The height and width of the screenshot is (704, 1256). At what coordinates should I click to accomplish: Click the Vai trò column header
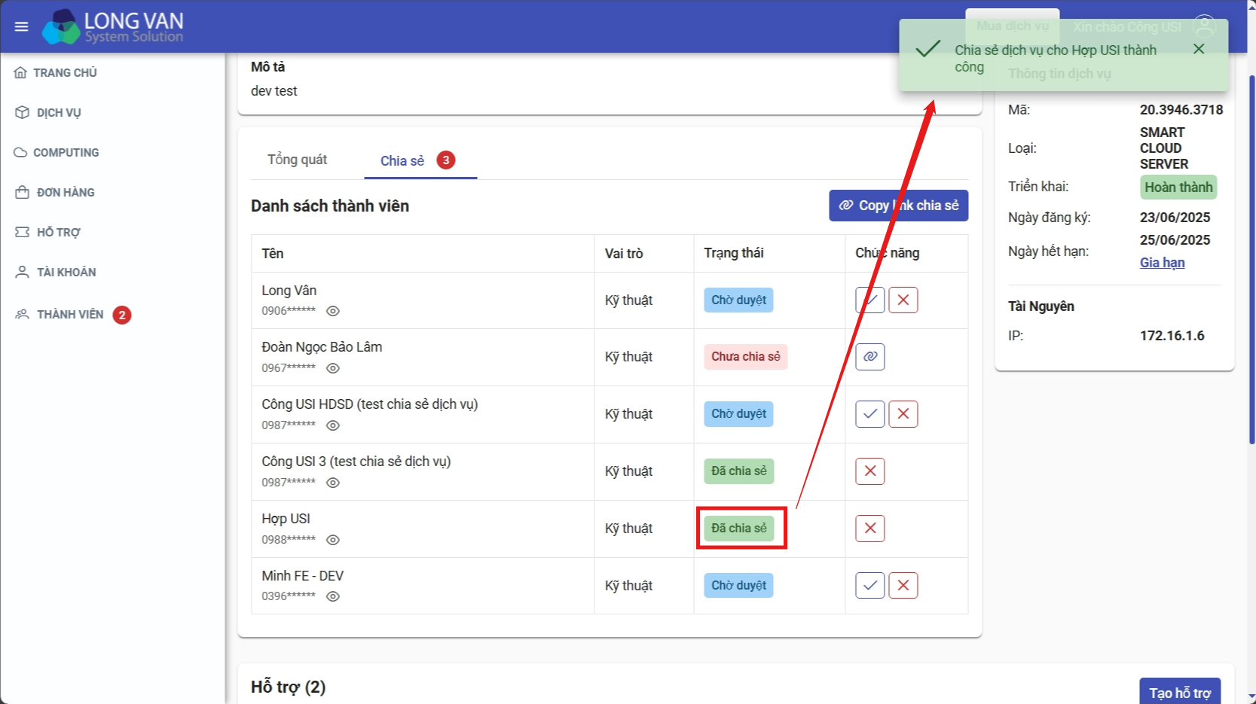pyautogui.click(x=623, y=253)
